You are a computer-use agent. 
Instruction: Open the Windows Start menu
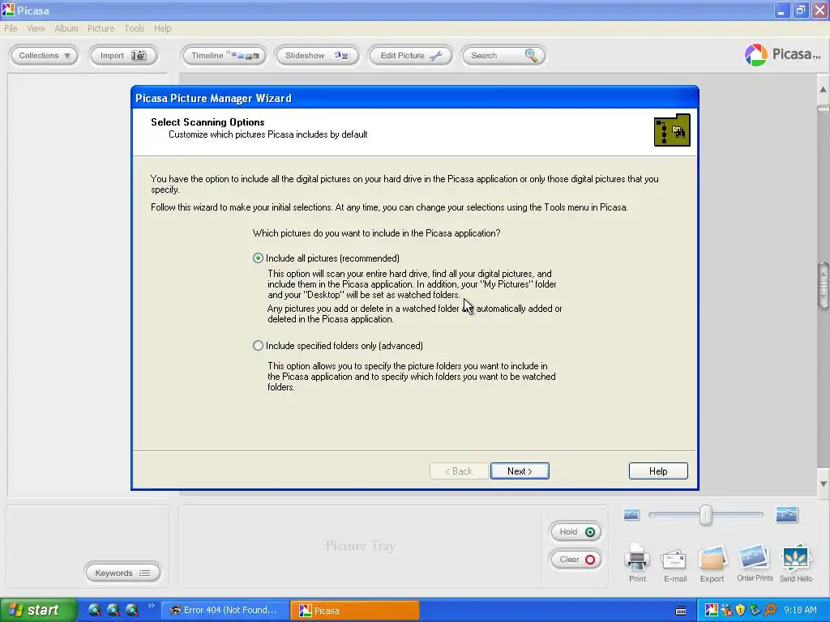38,610
